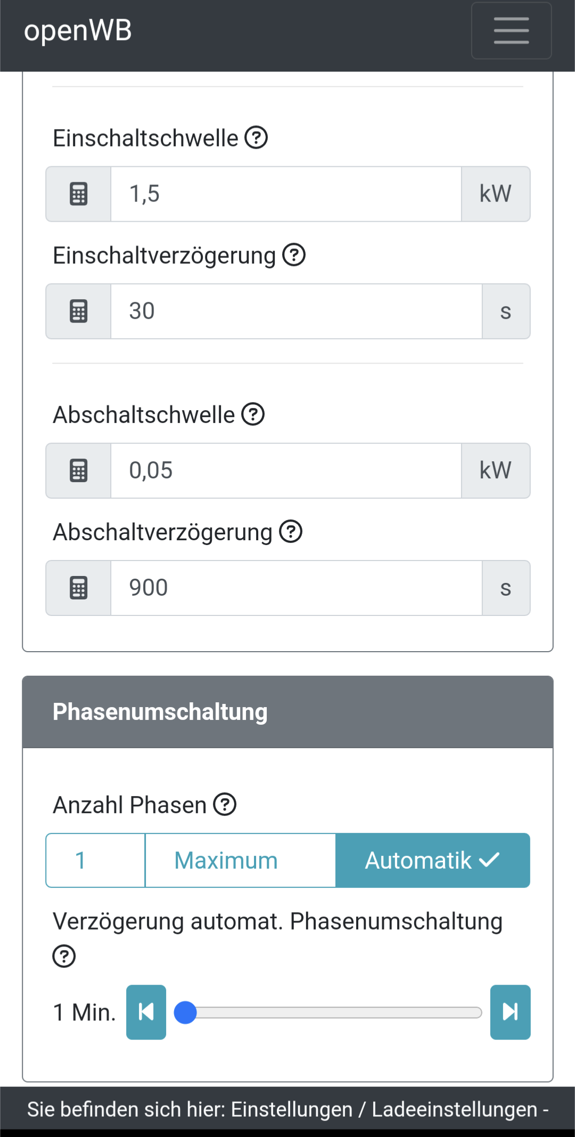Click the skip-to-minimum delay button
575x1137 pixels.
coord(146,1012)
